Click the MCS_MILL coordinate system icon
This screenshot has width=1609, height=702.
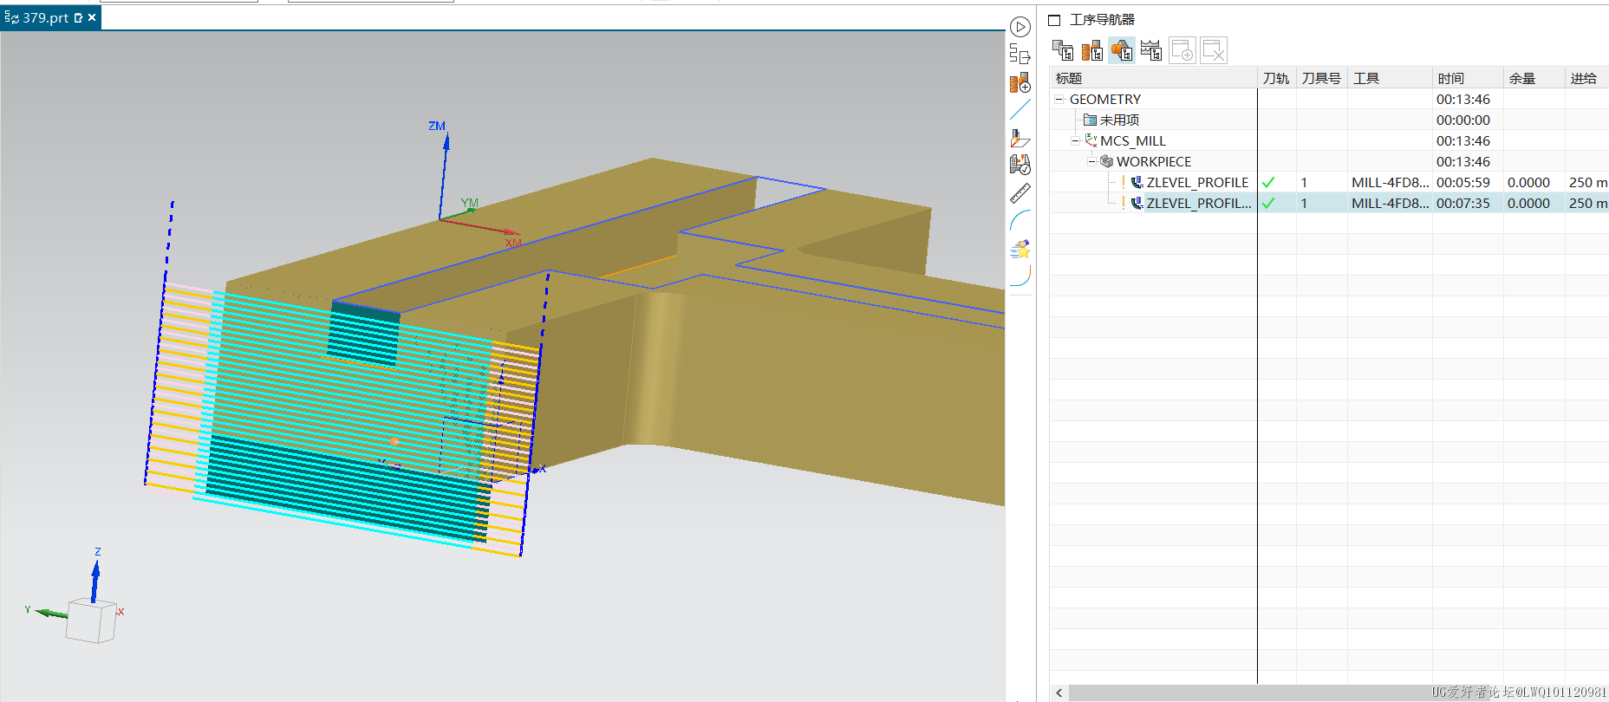(x=1091, y=140)
